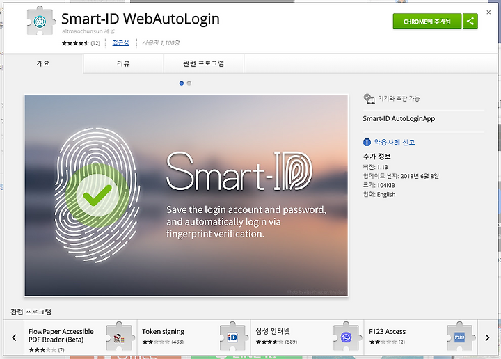Close the extension details dialog

488,13
